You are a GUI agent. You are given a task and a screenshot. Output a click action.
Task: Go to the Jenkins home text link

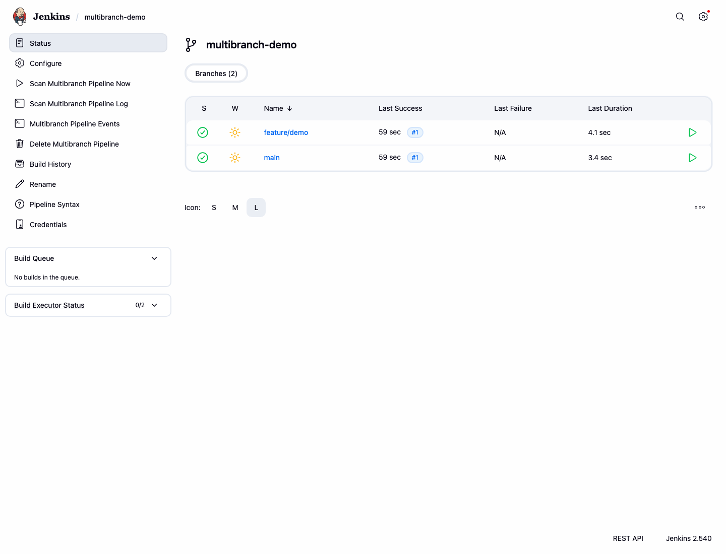coord(51,17)
